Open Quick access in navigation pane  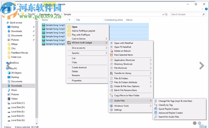16,23
